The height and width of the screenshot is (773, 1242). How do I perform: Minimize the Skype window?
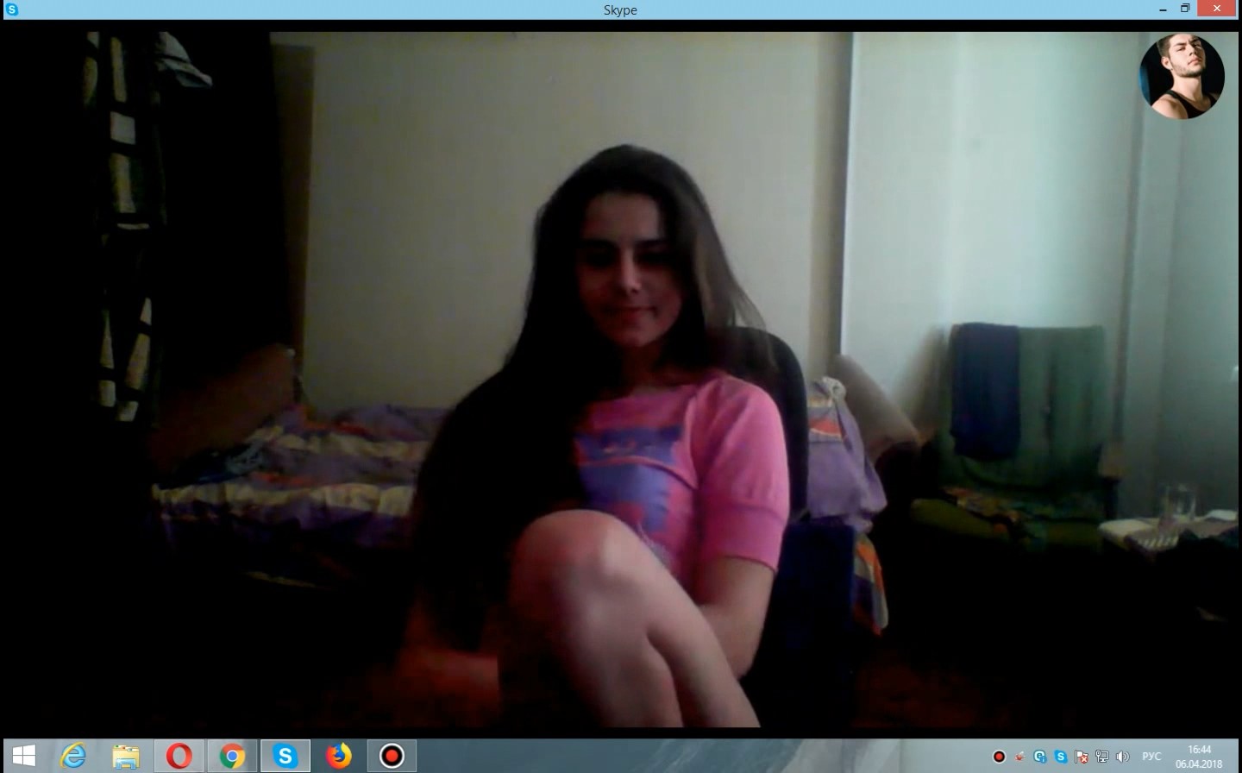(1162, 9)
